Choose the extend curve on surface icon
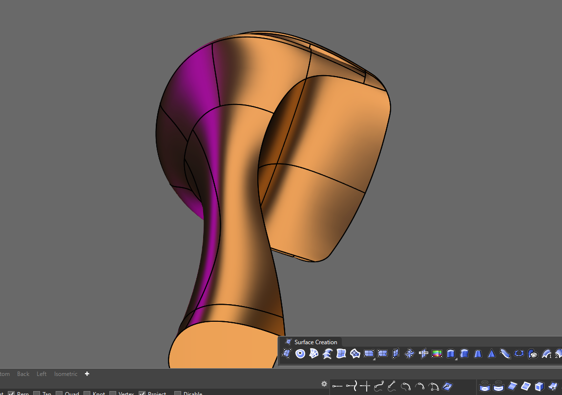Screen dimensions: 562x395 tap(447, 386)
